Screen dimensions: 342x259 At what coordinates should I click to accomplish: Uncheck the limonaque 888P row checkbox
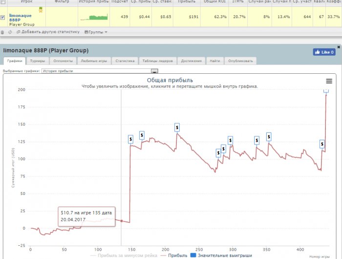[2, 17]
